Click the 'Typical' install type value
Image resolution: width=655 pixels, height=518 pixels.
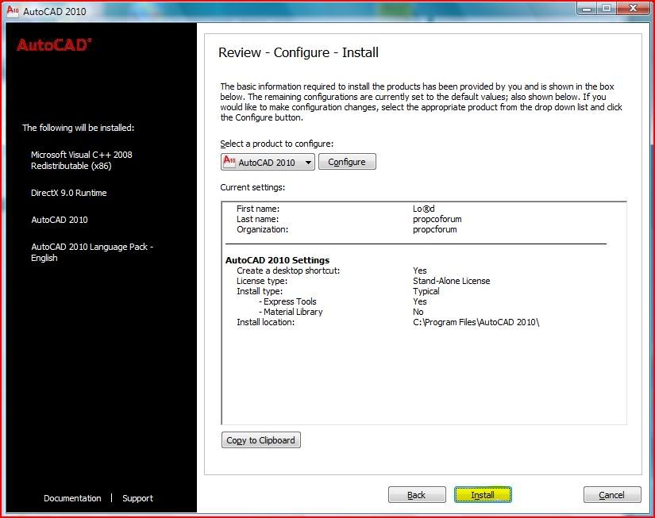pos(426,291)
